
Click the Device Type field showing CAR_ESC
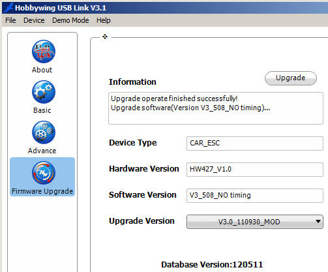click(x=255, y=144)
